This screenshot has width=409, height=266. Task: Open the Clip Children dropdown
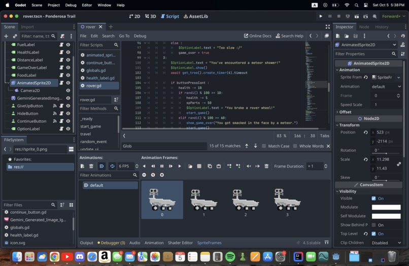[386, 243]
